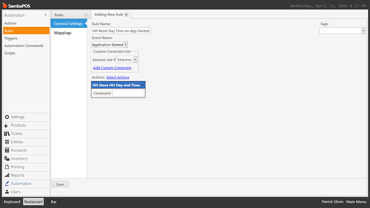Open the Products icon in sidebar
The width and height of the screenshot is (370, 208).
[6, 125]
